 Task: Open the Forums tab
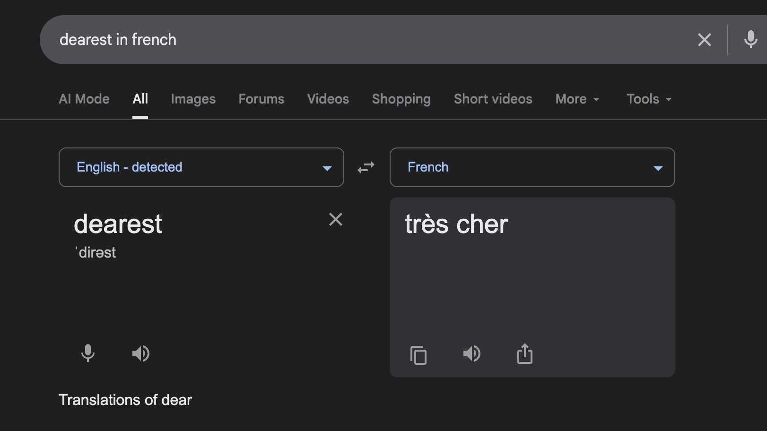261,99
